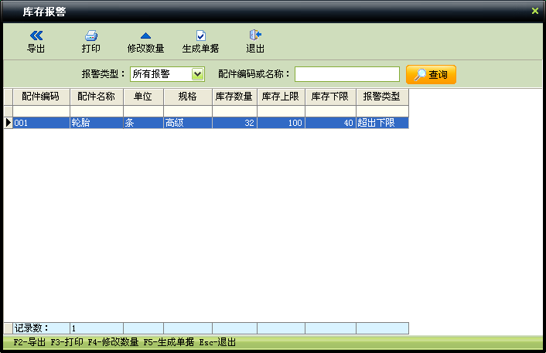Sort by 配件名称 column header
Image resolution: width=546 pixels, height=353 pixels.
click(97, 97)
